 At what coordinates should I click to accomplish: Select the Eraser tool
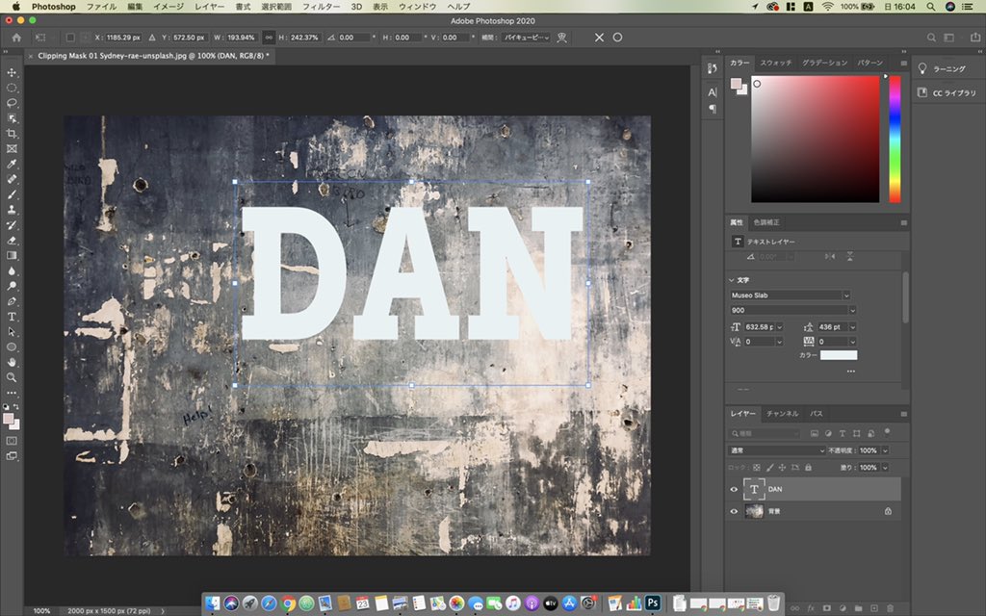(12, 240)
